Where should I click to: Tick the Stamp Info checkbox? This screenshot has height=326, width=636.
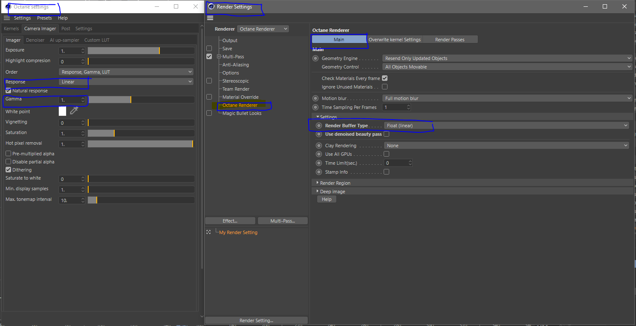pos(386,172)
